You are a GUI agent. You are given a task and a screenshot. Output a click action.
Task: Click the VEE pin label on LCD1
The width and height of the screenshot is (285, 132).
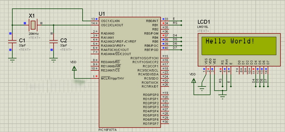pos(214,62)
